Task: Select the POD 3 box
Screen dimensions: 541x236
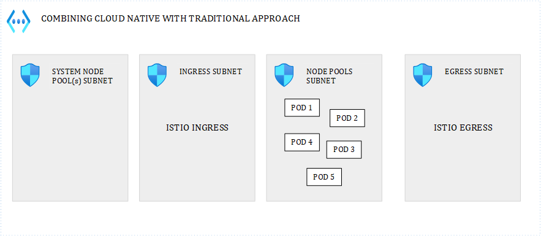Action: click(344, 150)
